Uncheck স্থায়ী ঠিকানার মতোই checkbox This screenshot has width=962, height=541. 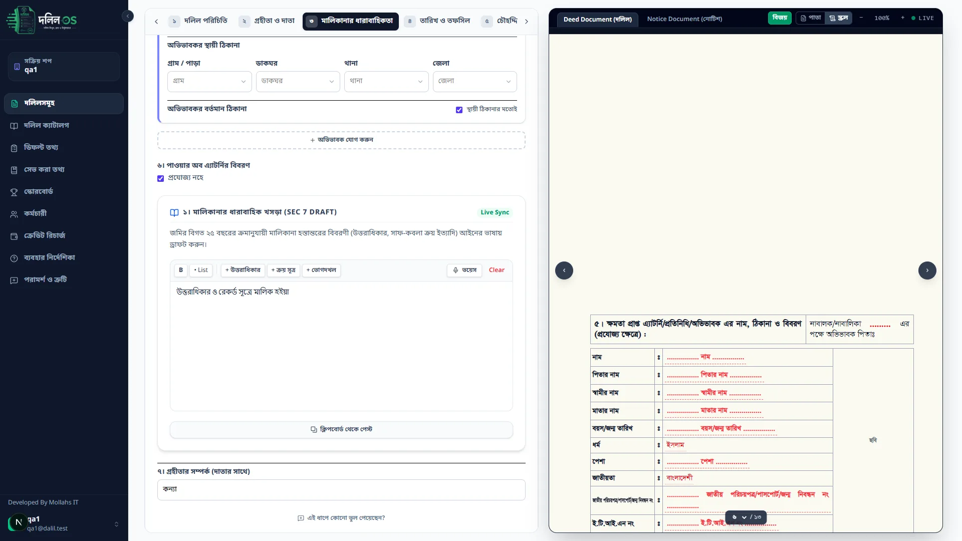click(459, 110)
